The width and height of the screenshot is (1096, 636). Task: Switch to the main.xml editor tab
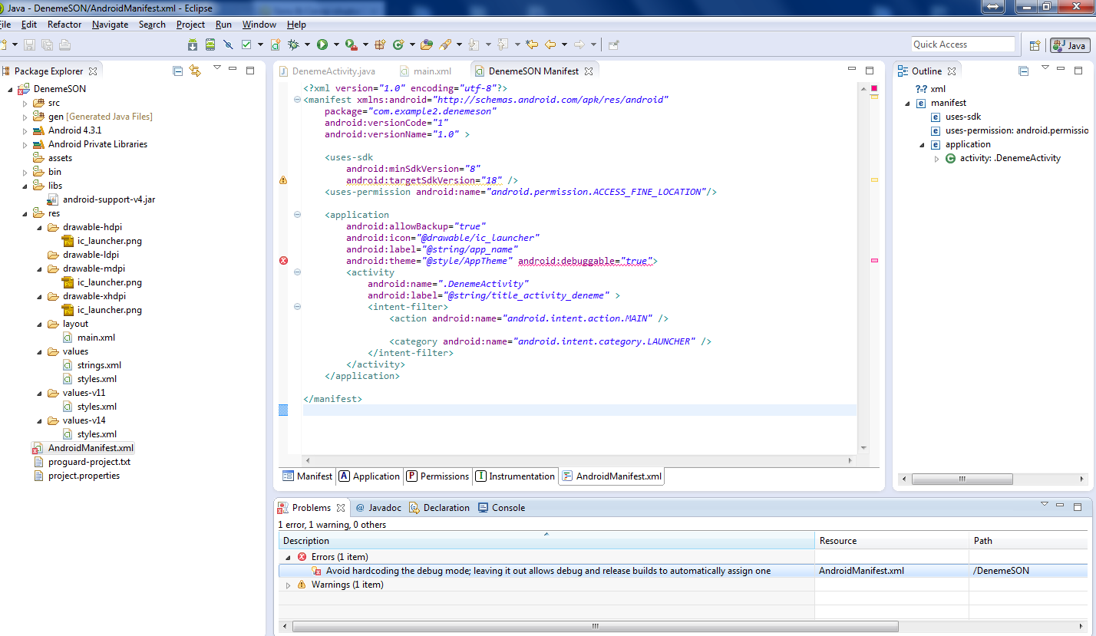[x=426, y=71]
